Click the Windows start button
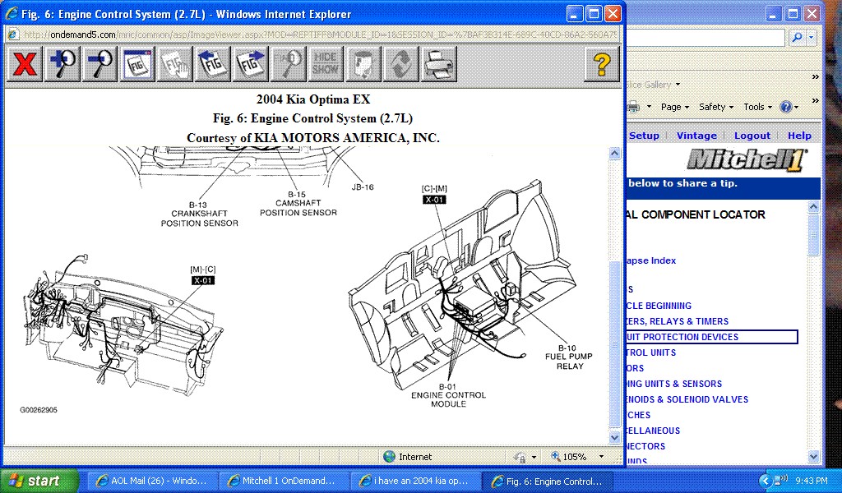842x493 pixels. pos(39,481)
